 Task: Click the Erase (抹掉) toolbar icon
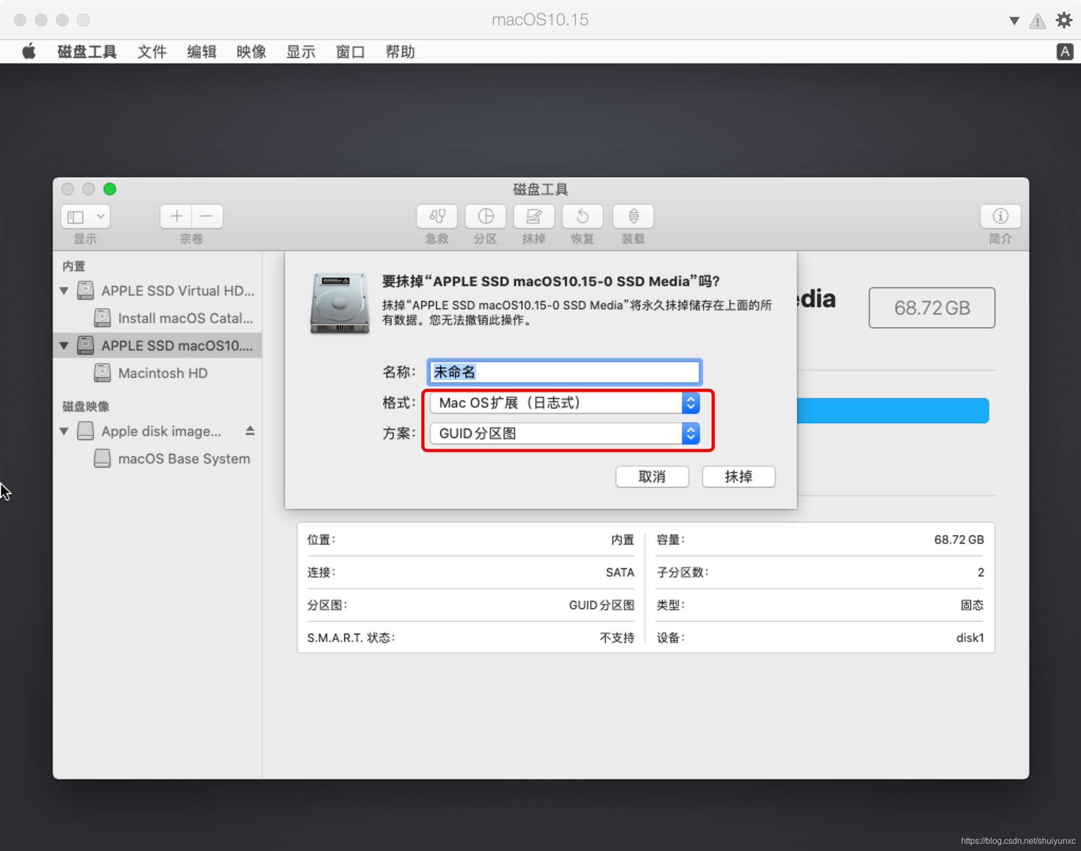coord(534,216)
